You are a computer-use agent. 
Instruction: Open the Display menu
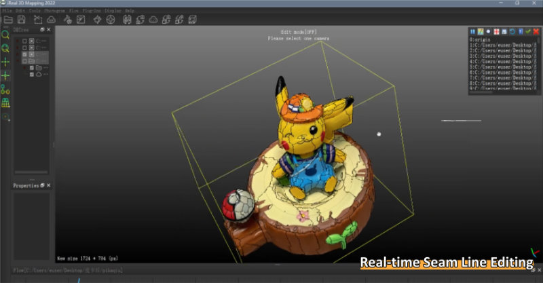coord(113,11)
